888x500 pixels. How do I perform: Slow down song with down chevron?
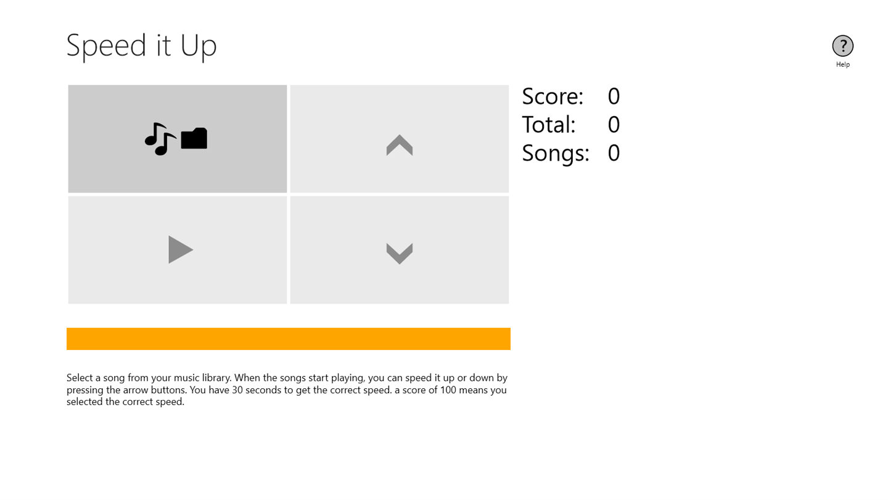pos(399,253)
